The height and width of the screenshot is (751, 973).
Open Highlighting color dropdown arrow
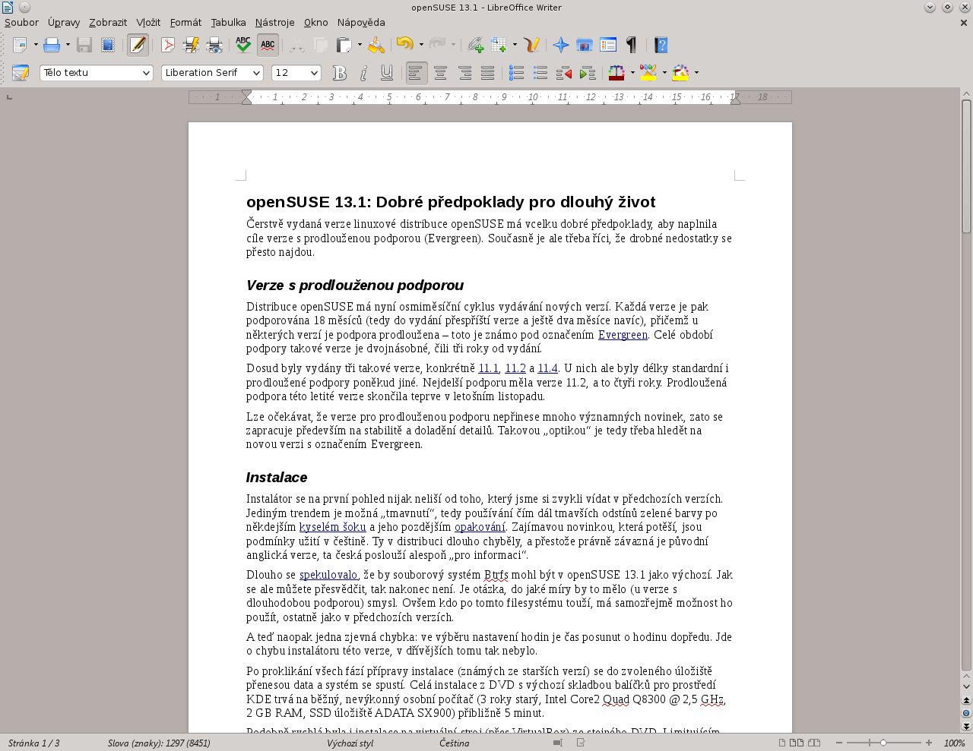point(664,73)
